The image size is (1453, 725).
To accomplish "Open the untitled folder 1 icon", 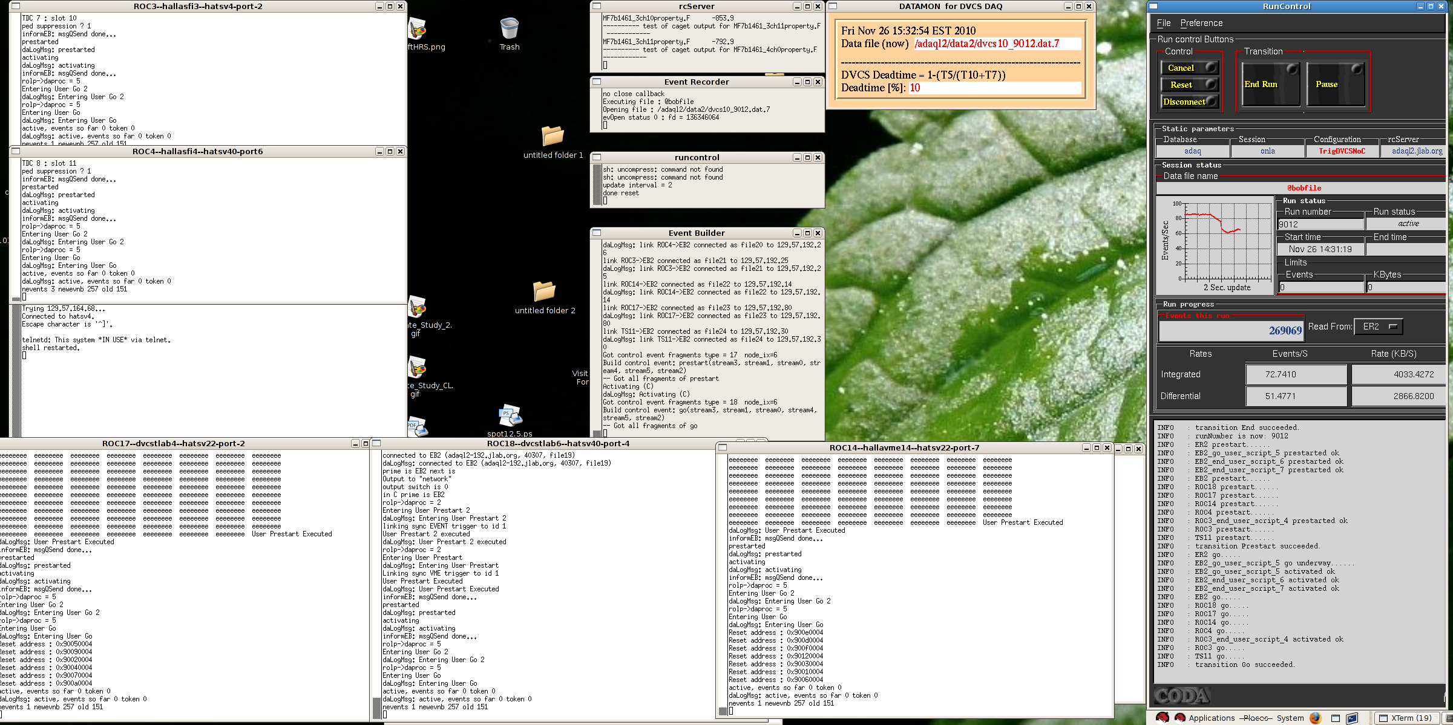I will pos(552,136).
